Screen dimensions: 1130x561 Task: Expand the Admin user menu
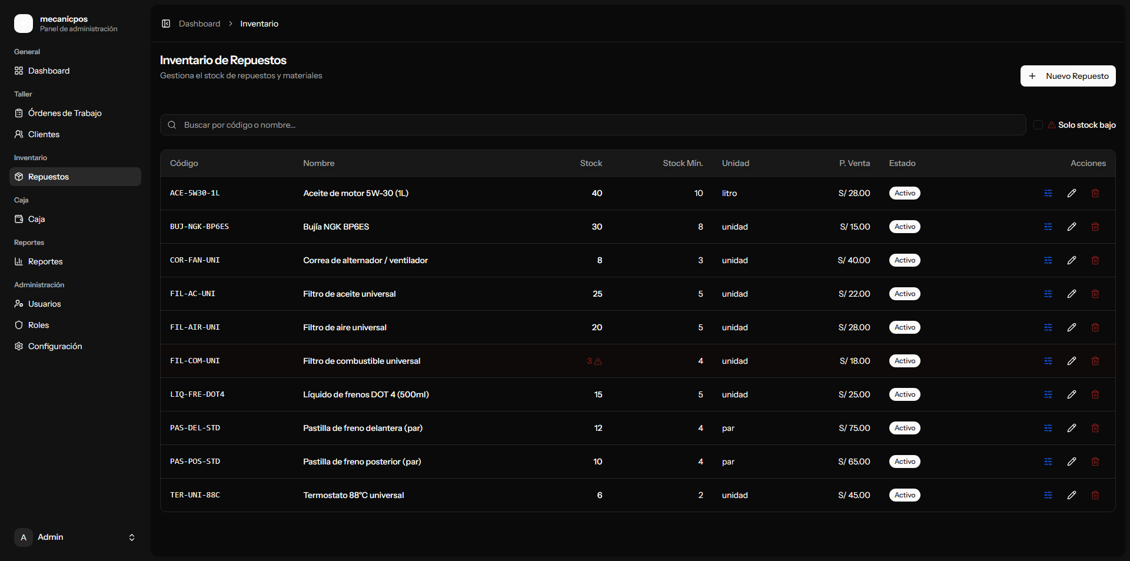75,537
